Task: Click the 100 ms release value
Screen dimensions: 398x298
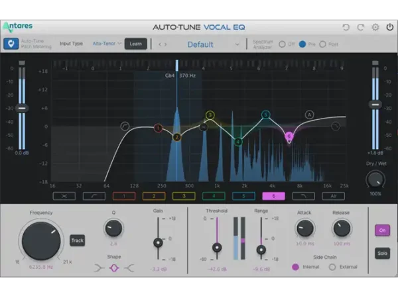Action: 342,244
